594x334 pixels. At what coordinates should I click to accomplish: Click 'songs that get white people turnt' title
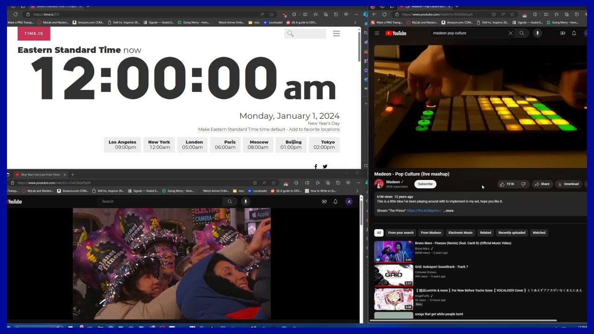coord(439,314)
